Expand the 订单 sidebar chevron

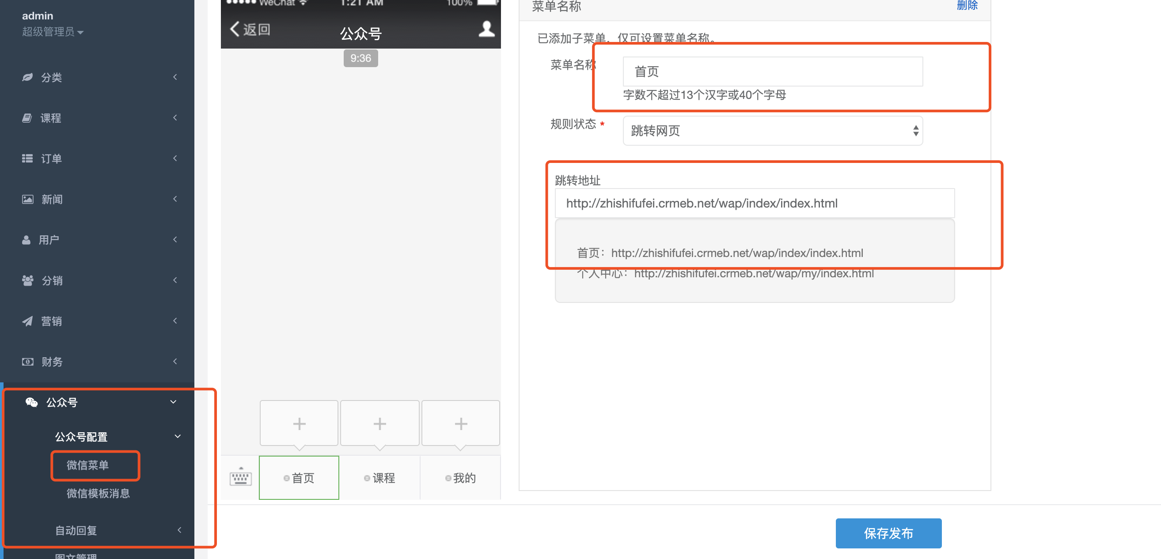(175, 158)
